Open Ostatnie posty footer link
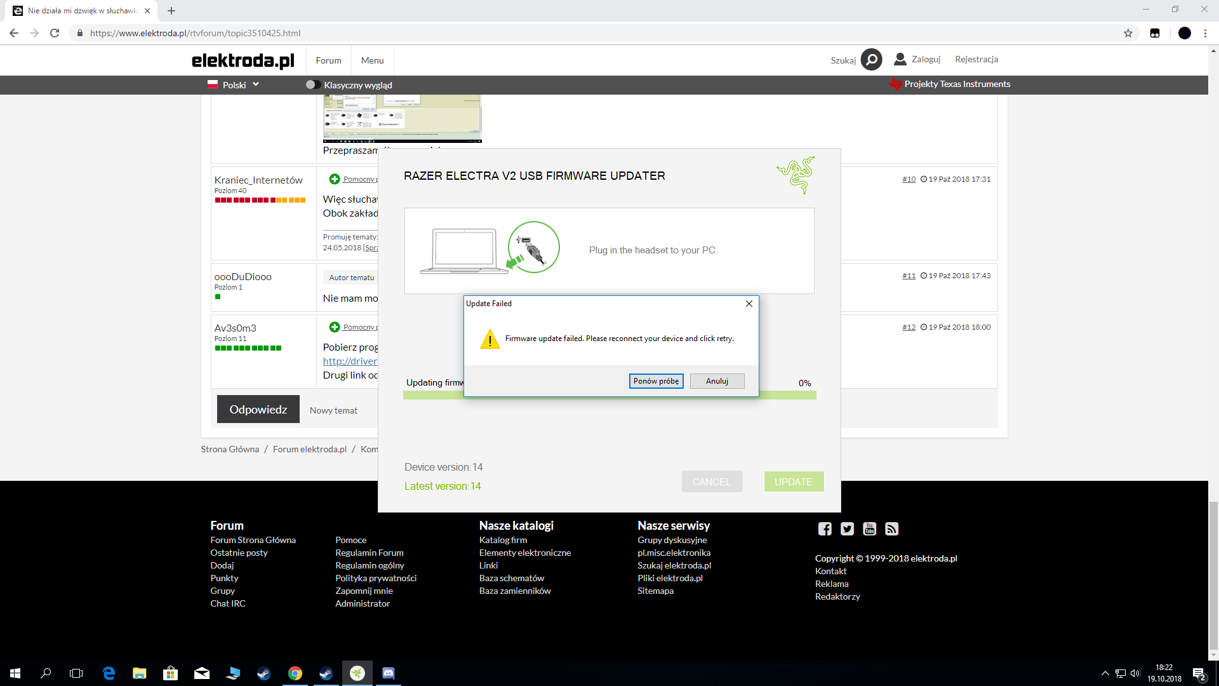 [239, 553]
